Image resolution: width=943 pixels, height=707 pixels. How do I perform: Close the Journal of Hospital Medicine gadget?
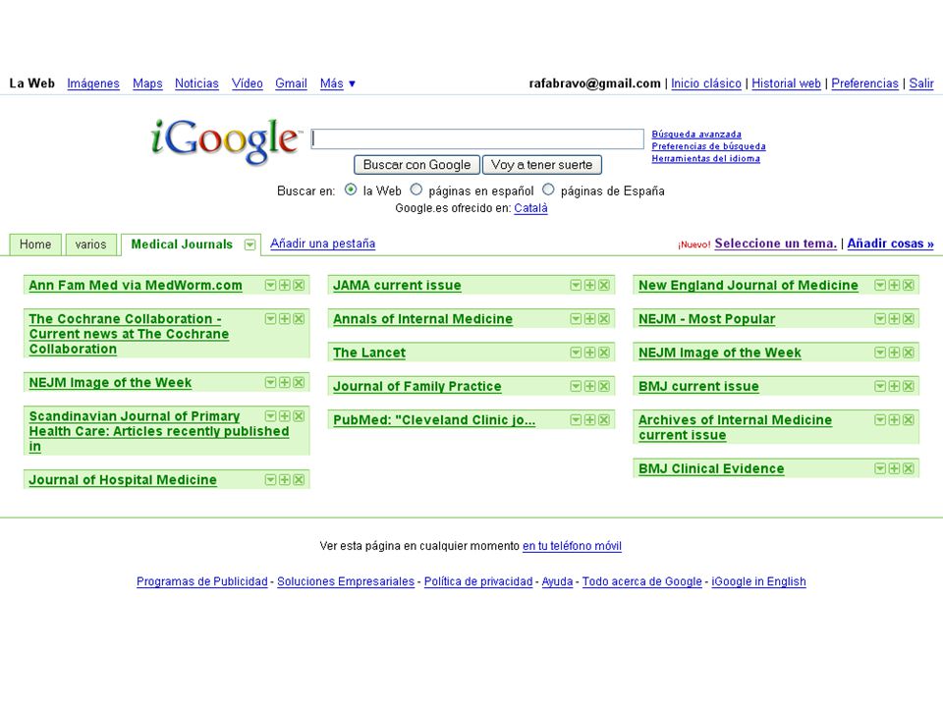(299, 480)
